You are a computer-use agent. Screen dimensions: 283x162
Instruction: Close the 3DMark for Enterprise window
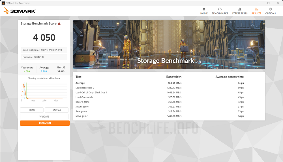point(278,3)
